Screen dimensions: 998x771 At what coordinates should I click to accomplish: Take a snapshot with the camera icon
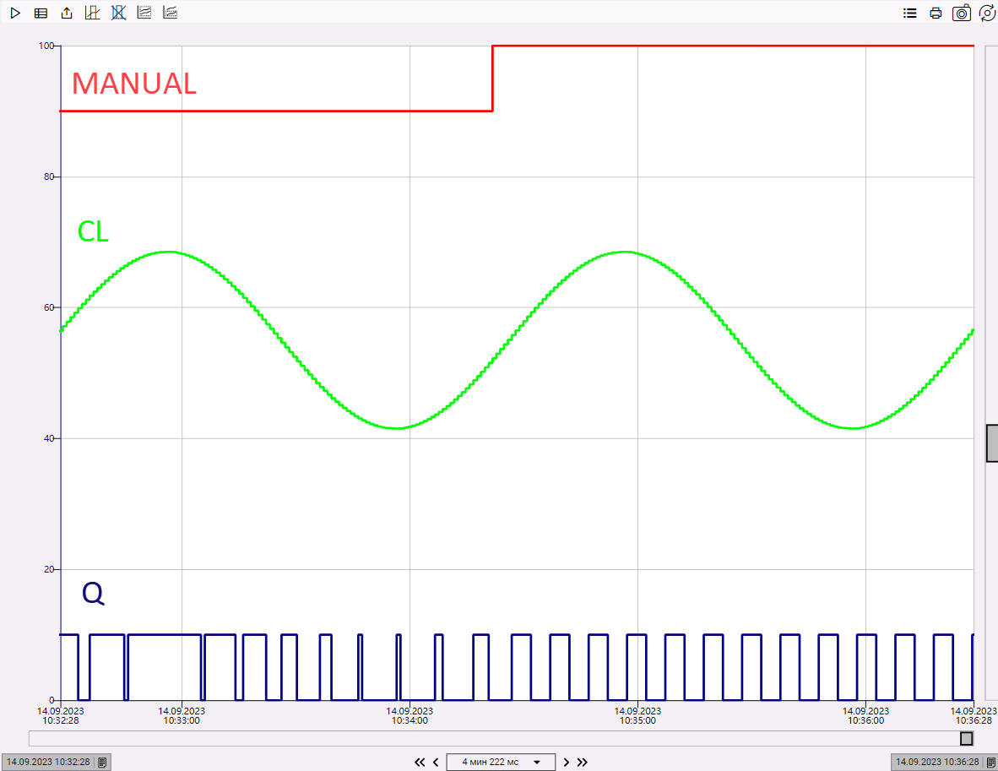pyautogui.click(x=962, y=13)
